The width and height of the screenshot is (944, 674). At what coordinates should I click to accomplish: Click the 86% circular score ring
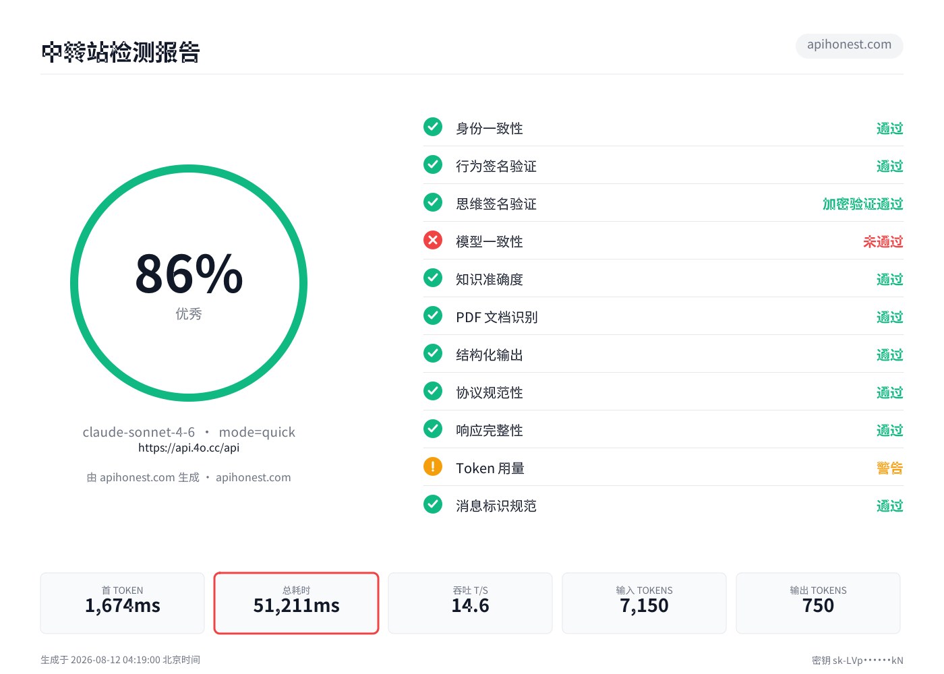(189, 283)
